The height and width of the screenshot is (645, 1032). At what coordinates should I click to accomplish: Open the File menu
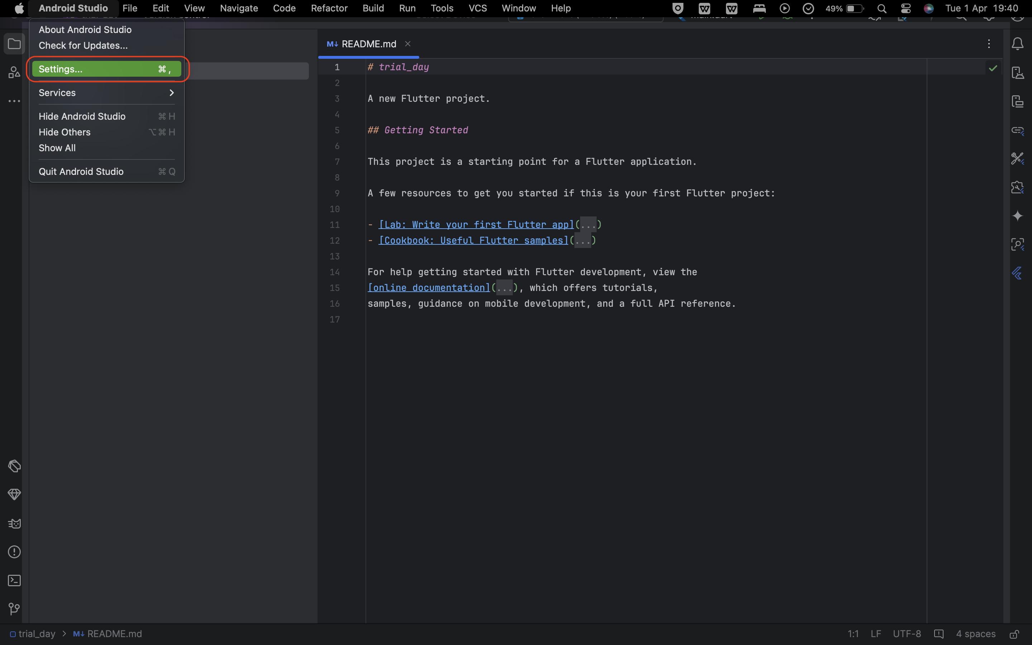pyautogui.click(x=130, y=9)
